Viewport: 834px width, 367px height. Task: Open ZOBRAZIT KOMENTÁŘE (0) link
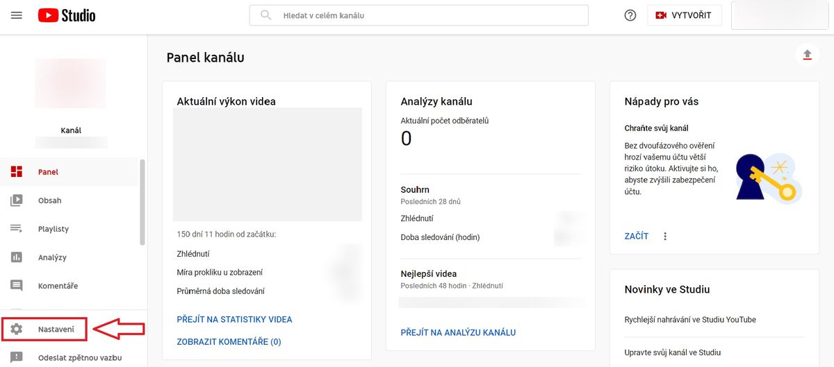229,342
